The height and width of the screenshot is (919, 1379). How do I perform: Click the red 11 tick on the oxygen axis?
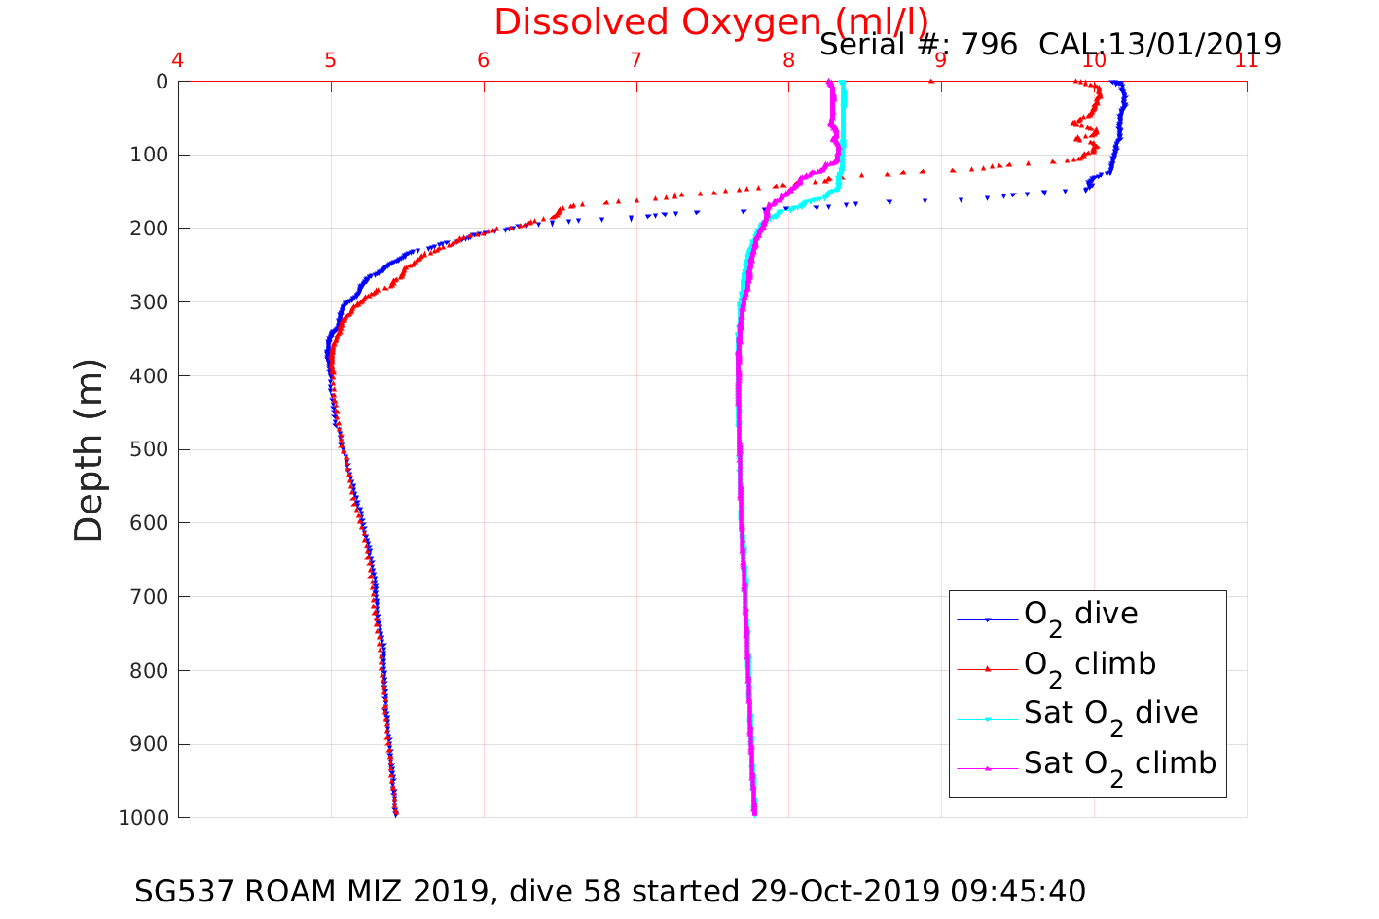(1246, 61)
